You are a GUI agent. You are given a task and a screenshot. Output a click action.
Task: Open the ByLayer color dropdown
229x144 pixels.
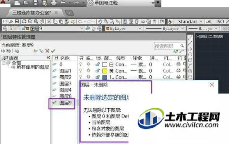point(140,28)
